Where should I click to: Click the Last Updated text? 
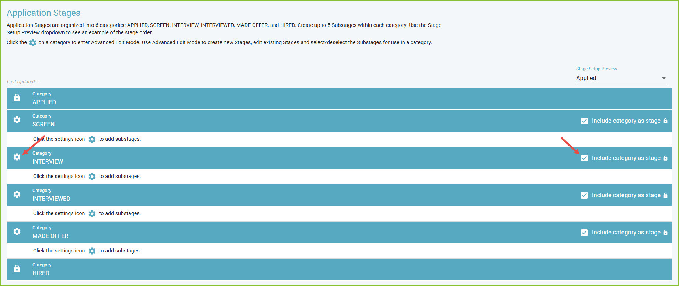coord(23,82)
